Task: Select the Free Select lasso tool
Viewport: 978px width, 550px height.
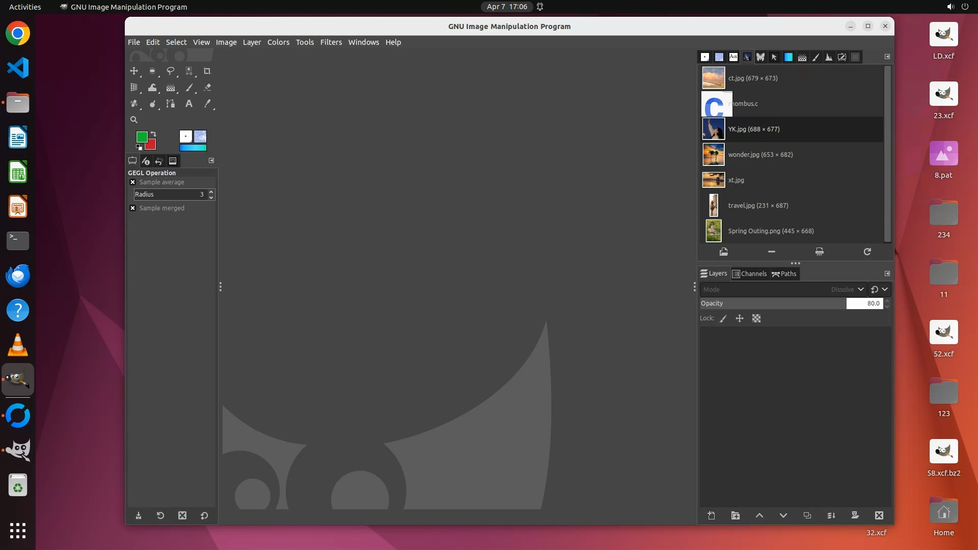Action: [170, 71]
